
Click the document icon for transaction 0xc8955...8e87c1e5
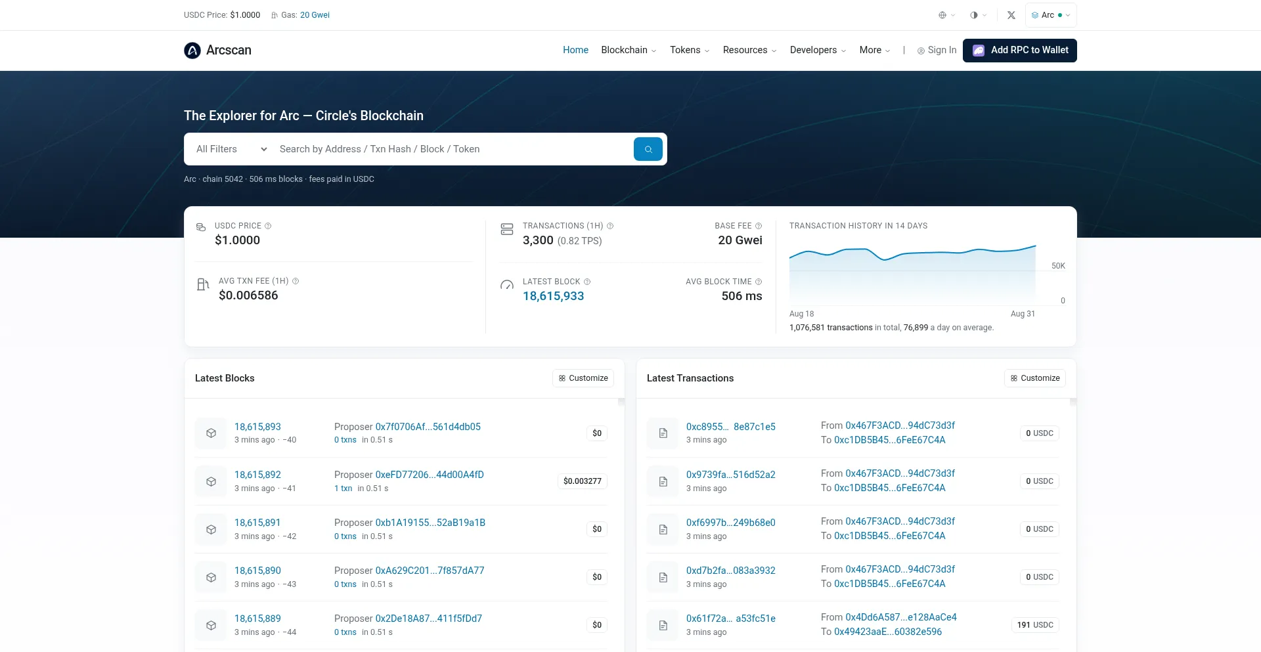tap(663, 433)
